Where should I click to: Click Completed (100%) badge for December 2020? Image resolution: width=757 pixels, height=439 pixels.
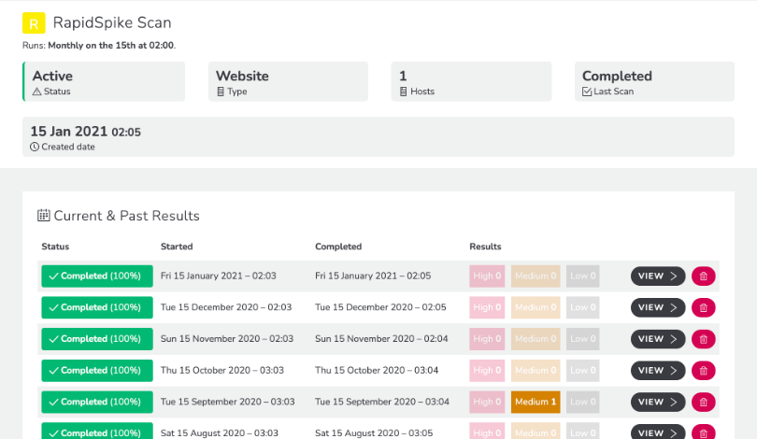[97, 307]
